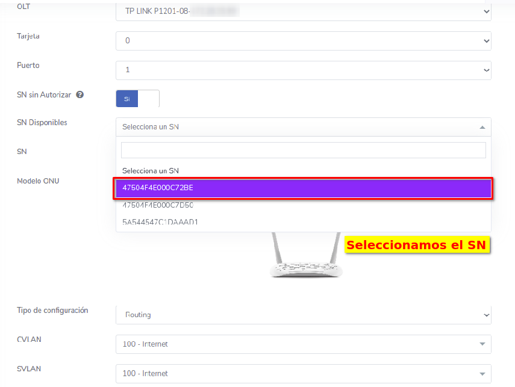This screenshot has width=515, height=387.
Task: Click the 'Modelo ONU' label
Action: tap(38, 181)
